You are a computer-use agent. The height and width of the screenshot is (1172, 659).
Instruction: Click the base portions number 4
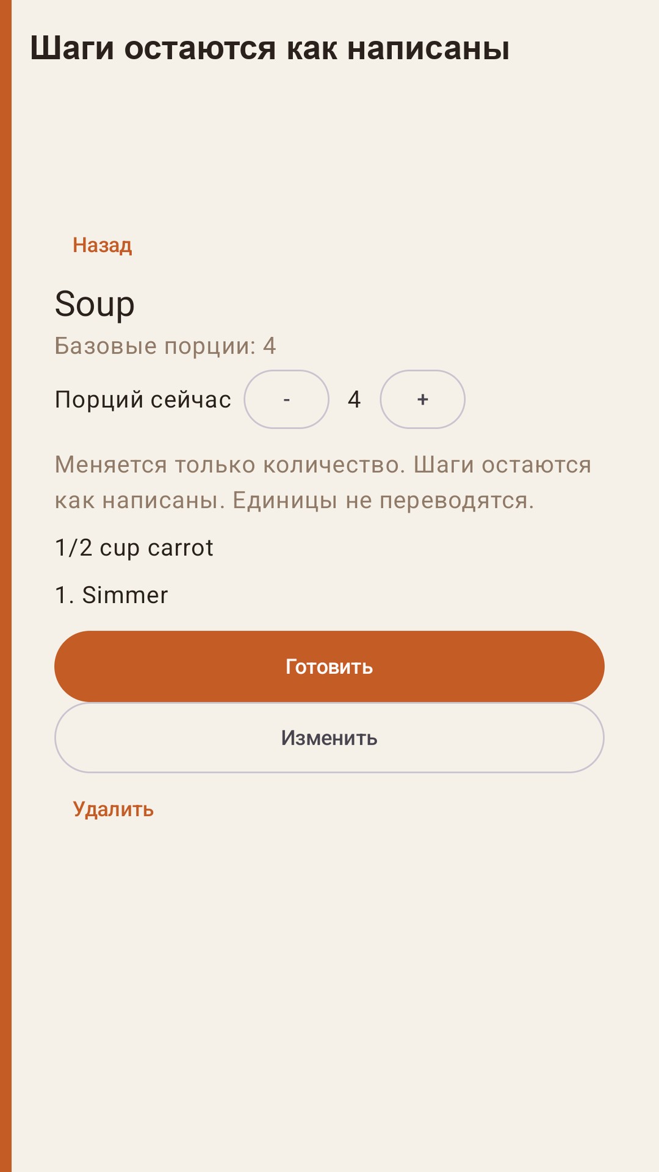[x=270, y=346]
